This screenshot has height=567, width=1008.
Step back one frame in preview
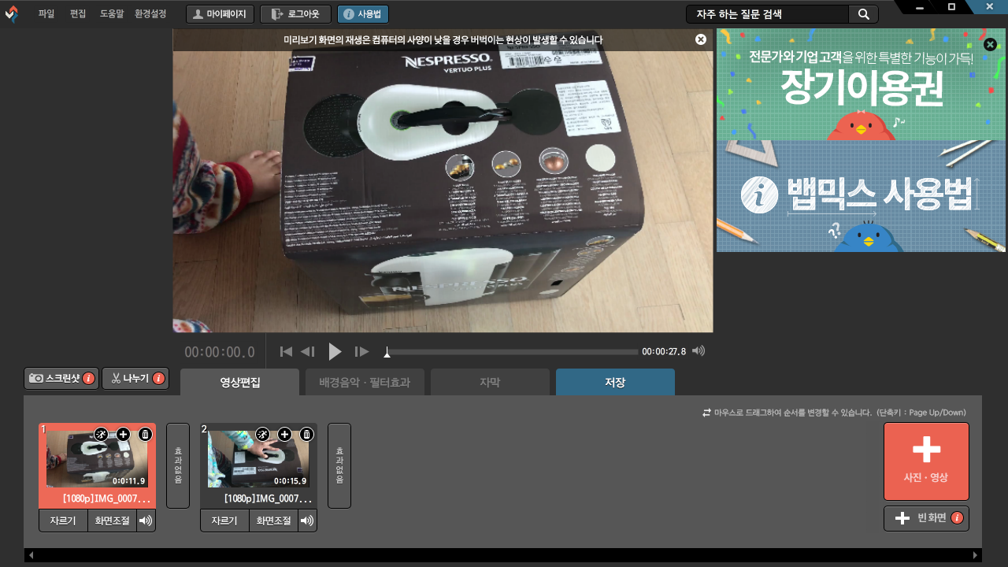pyautogui.click(x=308, y=351)
